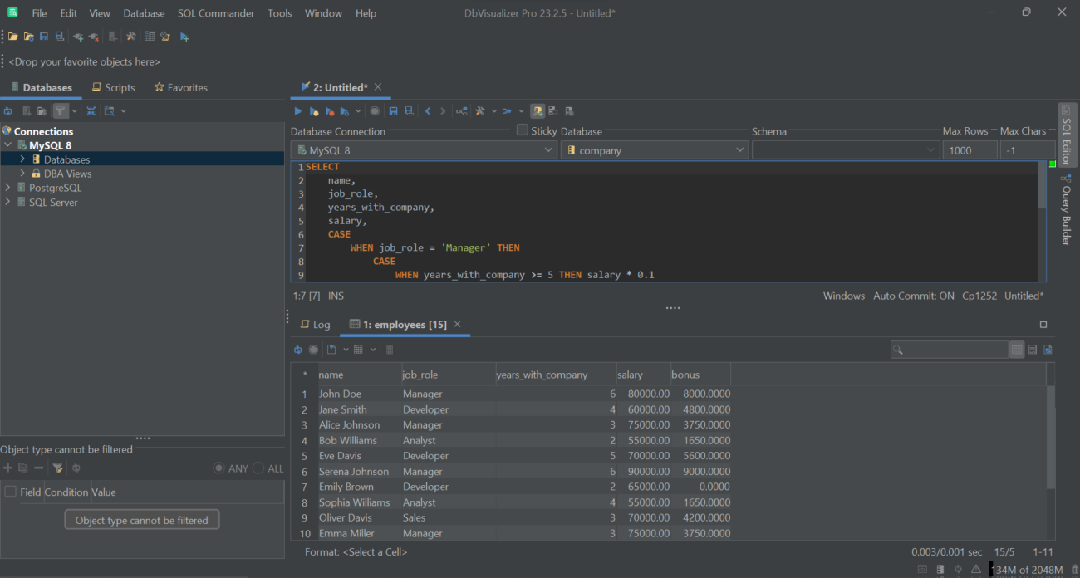Open the SQL Commander menu
This screenshot has height=578, width=1080.
(x=216, y=12)
